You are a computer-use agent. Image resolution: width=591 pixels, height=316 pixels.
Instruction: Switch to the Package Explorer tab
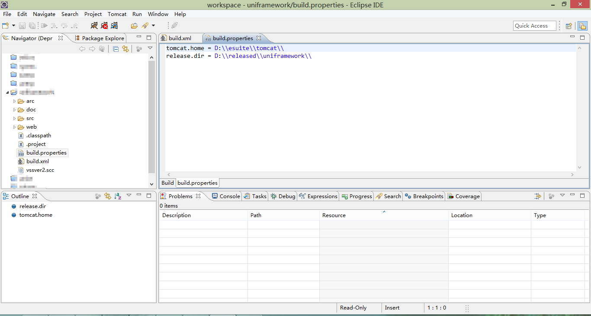(100, 38)
